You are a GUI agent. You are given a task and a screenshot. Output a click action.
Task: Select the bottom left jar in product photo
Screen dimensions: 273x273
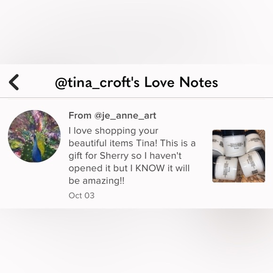click(x=226, y=168)
